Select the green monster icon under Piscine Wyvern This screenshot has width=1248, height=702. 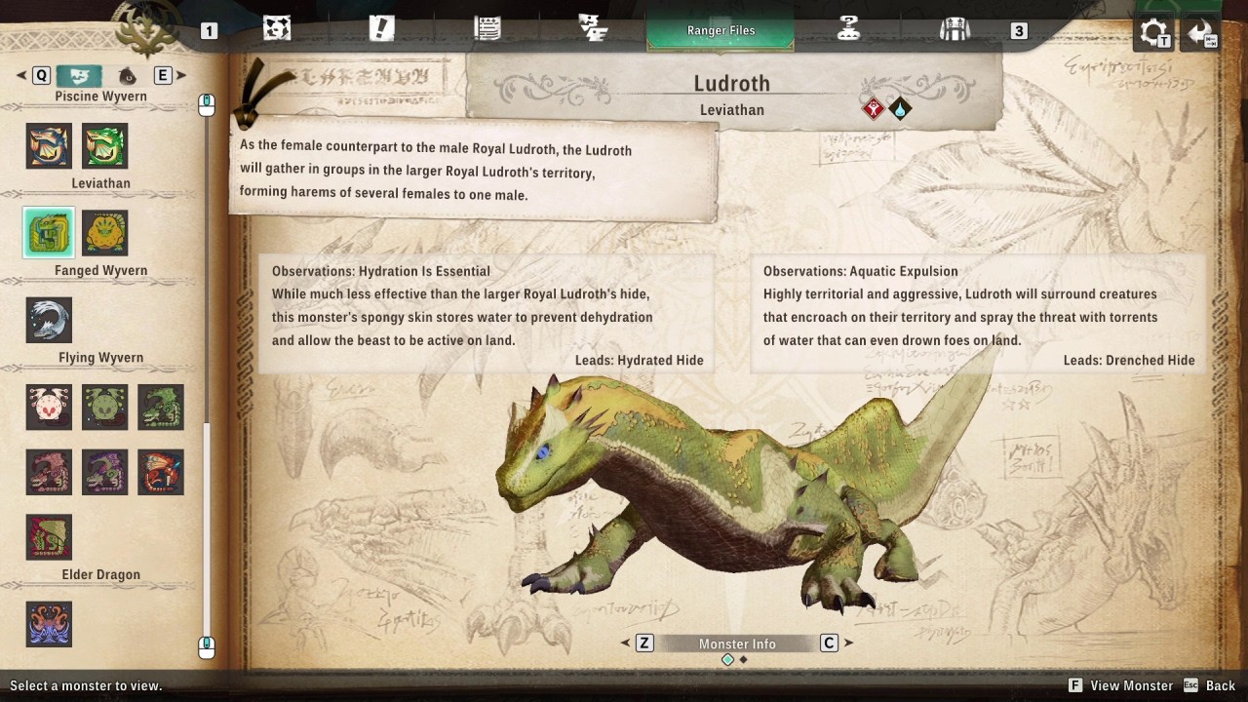104,146
